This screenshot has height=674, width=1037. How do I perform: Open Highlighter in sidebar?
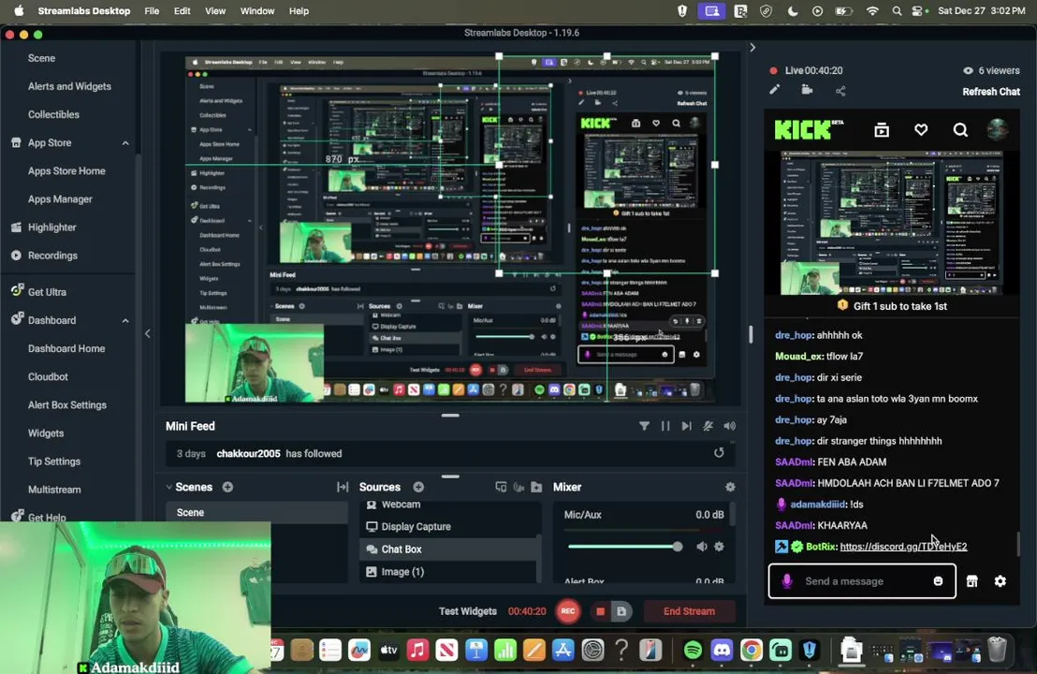point(51,227)
